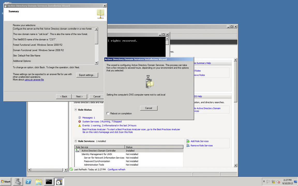298x186 pixels.
Task: Open System Services 3 Running, 7 Stopped link
Action: (x=102, y=122)
